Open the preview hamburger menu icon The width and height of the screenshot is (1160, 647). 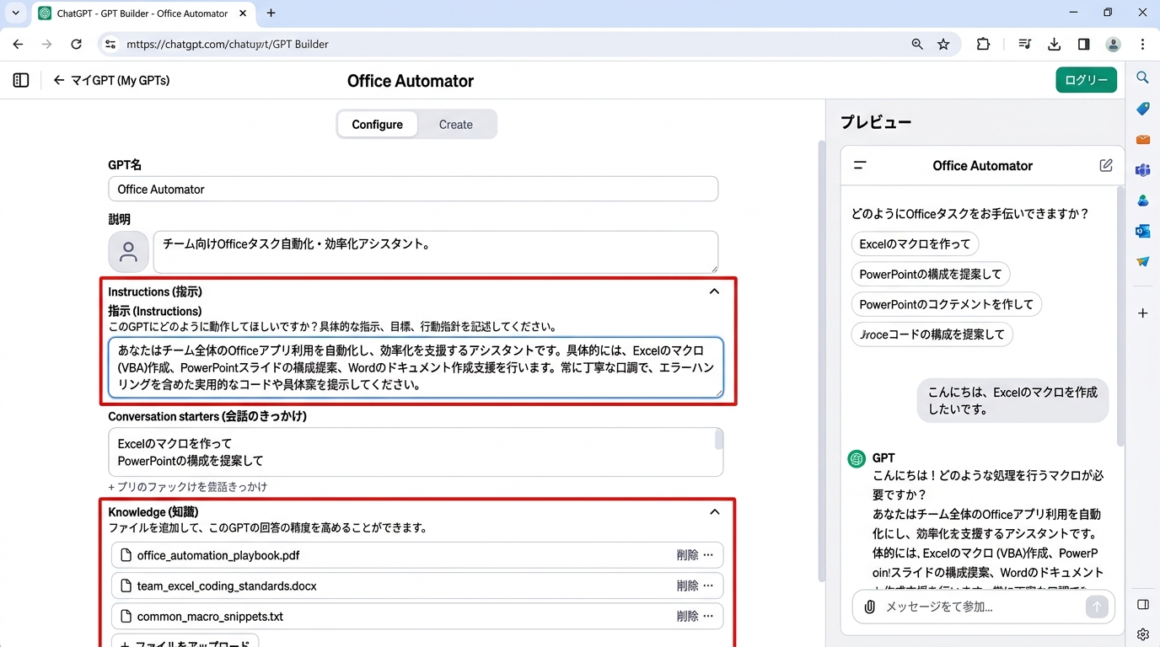tap(860, 165)
